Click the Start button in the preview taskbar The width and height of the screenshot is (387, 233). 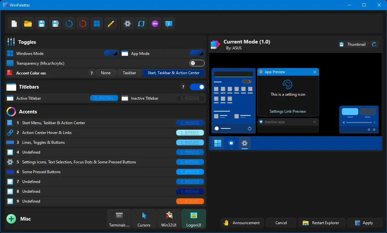(218, 143)
